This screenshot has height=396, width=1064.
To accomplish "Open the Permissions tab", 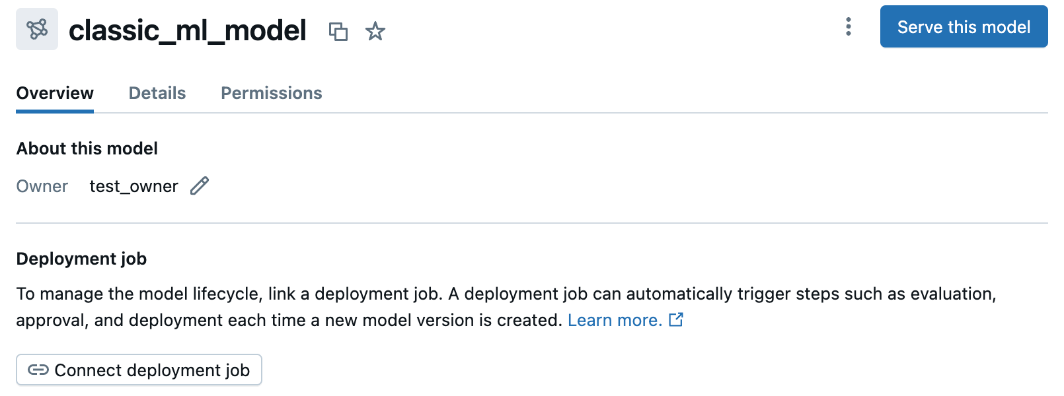I will [x=272, y=93].
